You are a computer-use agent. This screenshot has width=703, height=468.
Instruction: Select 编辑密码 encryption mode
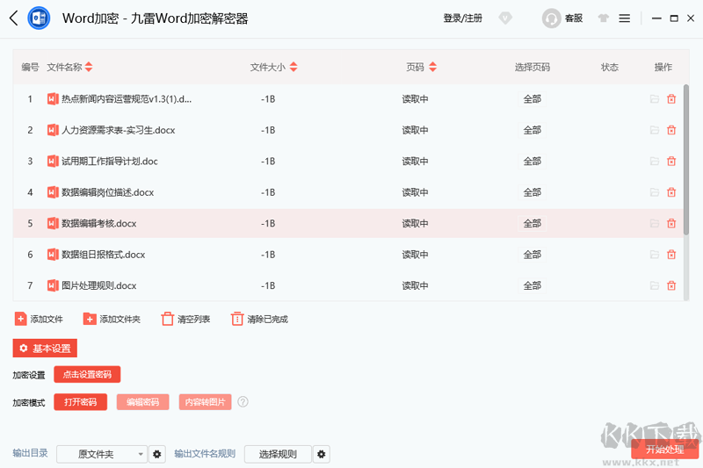click(142, 402)
